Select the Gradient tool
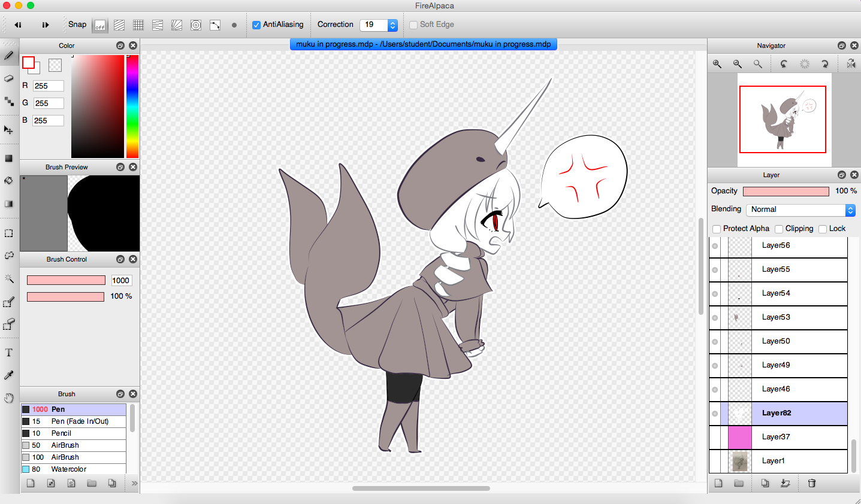The width and height of the screenshot is (861, 504). coord(9,204)
